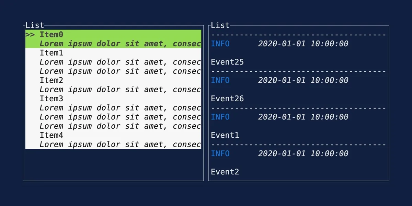Image resolution: width=412 pixels, height=206 pixels.
Task: Click the INFO label above Event25
Action: tap(220, 44)
